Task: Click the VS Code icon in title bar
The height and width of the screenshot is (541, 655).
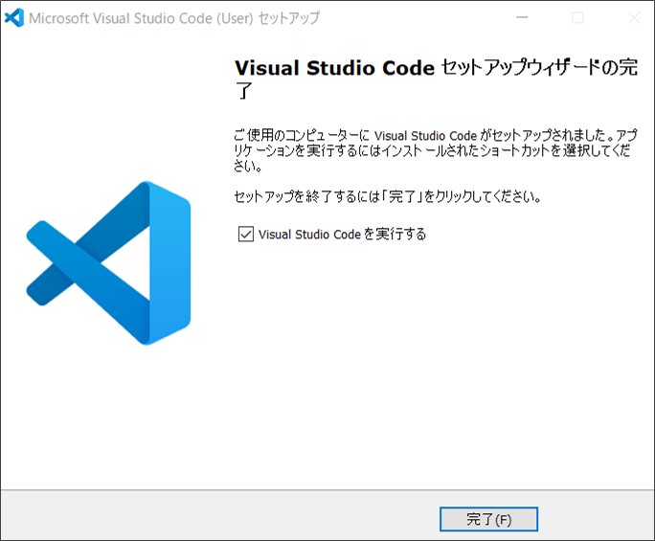Action: pyautogui.click(x=13, y=17)
